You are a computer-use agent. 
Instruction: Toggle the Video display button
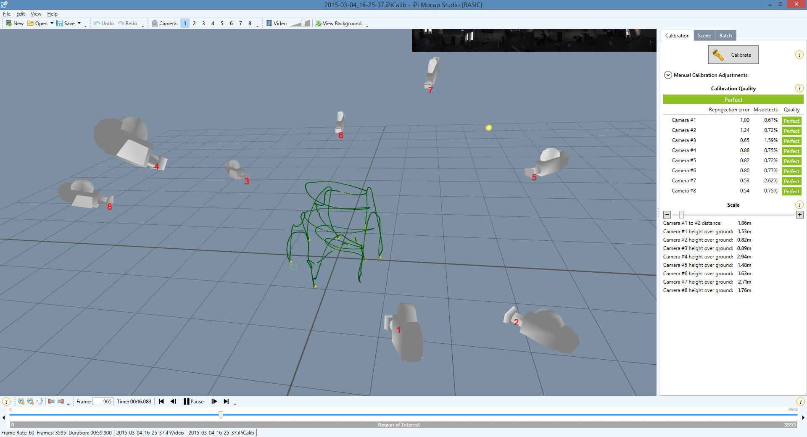277,24
